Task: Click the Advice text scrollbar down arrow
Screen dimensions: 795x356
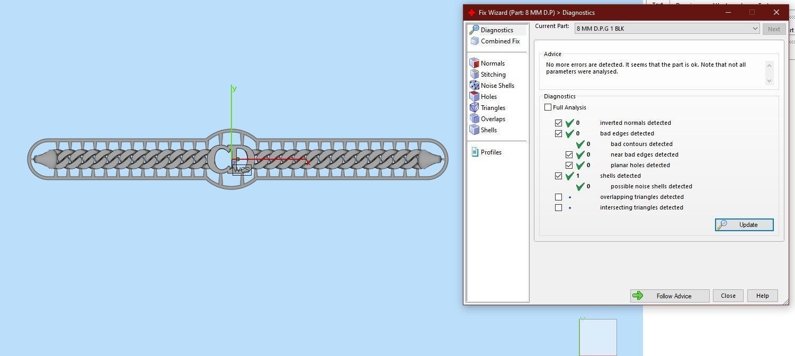Action: 769,81
